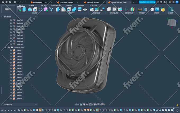Toggle visibility of Plane11

(x=11, y=77)
